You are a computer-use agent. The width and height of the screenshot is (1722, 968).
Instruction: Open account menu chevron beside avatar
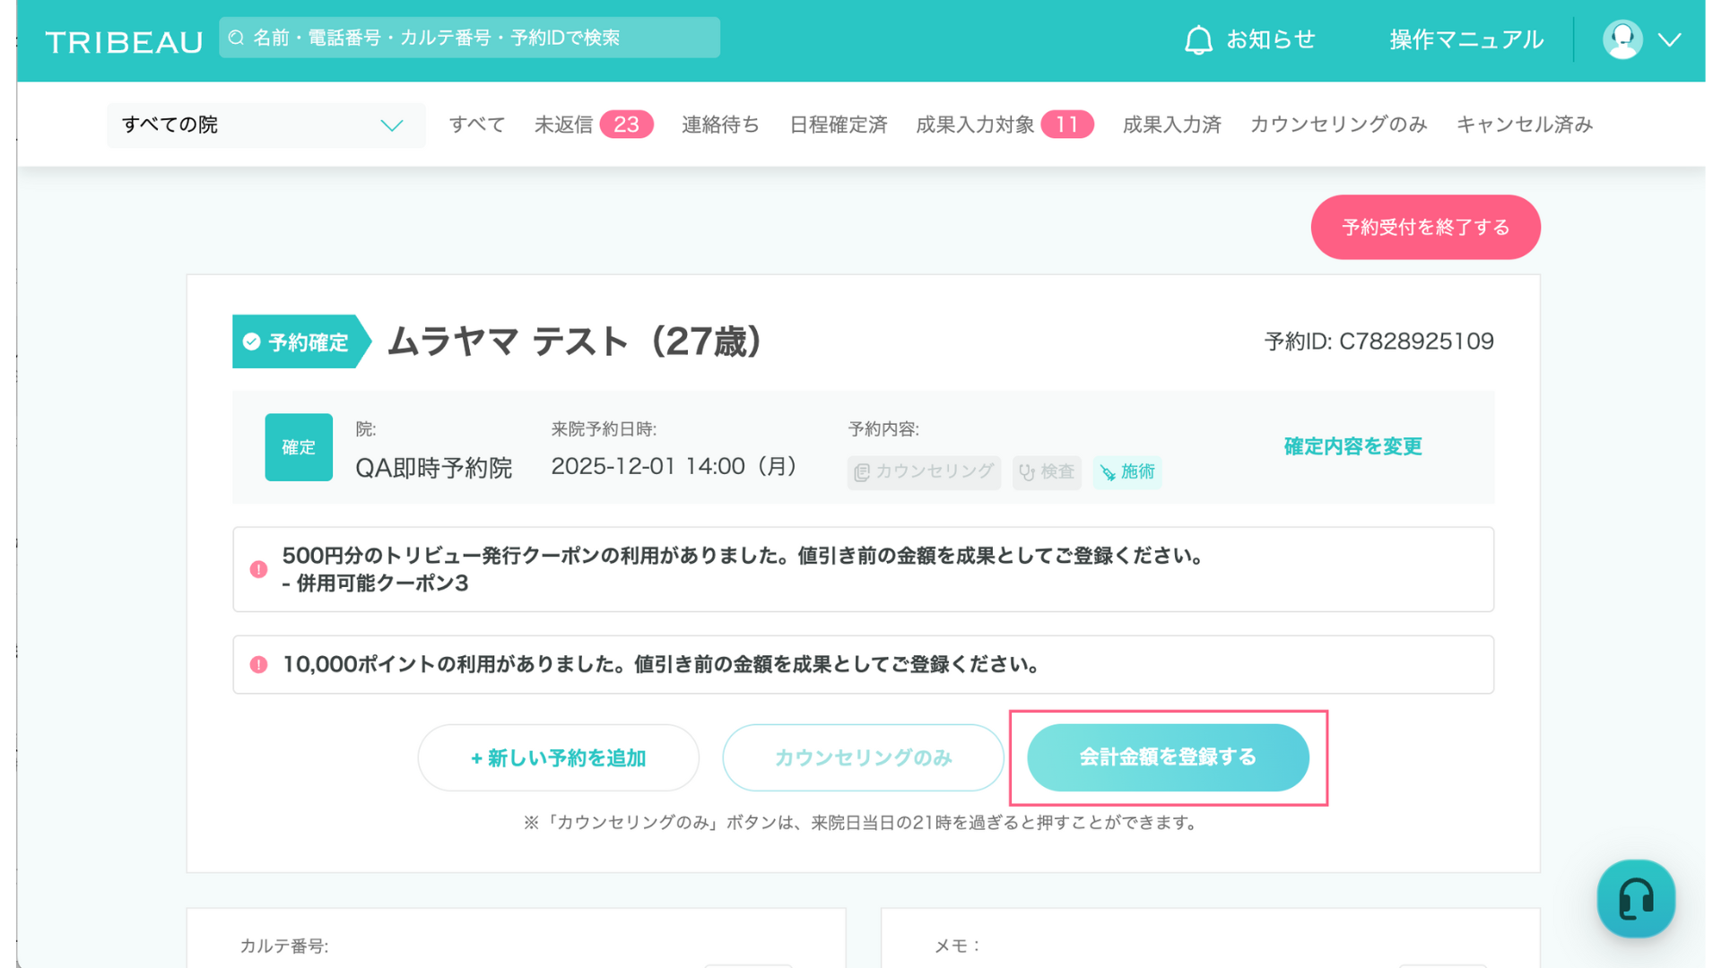[x=1669, y=40]
